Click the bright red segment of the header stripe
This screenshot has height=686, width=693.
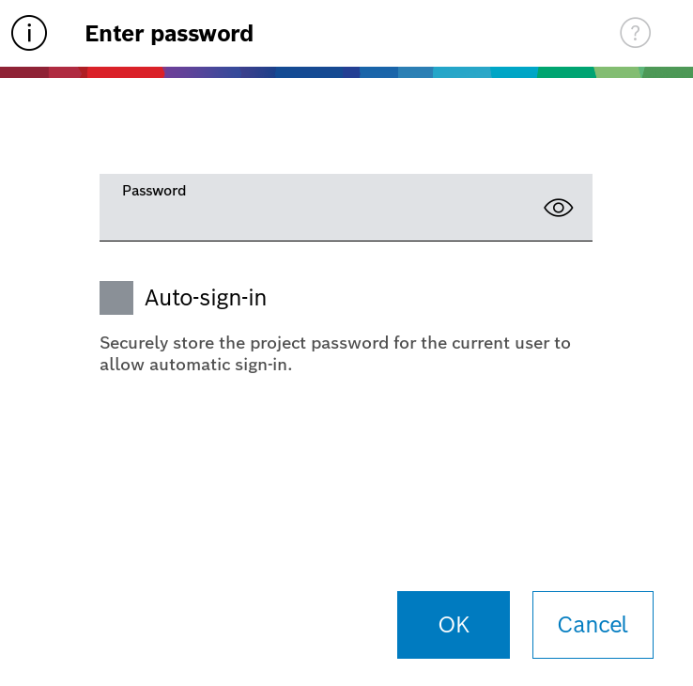[x=127, y=72]
